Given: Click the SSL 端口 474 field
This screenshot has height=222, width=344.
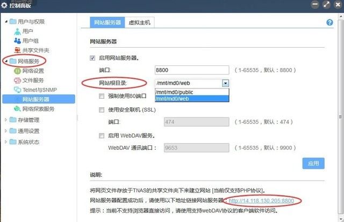Looking at the screenshot, I should point(197,122).
